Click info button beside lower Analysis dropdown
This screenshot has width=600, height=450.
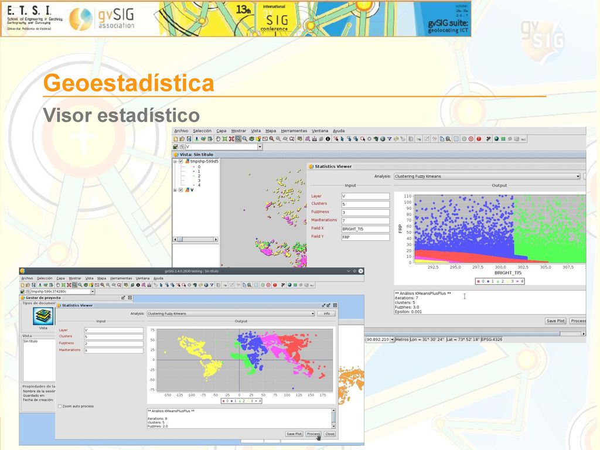coord(326,314)
